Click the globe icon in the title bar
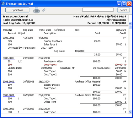The image size is (133, 118). pyautogui.click(x=3, y=3)
